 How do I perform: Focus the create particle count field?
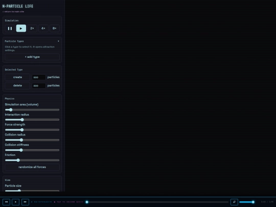point(38,77)
